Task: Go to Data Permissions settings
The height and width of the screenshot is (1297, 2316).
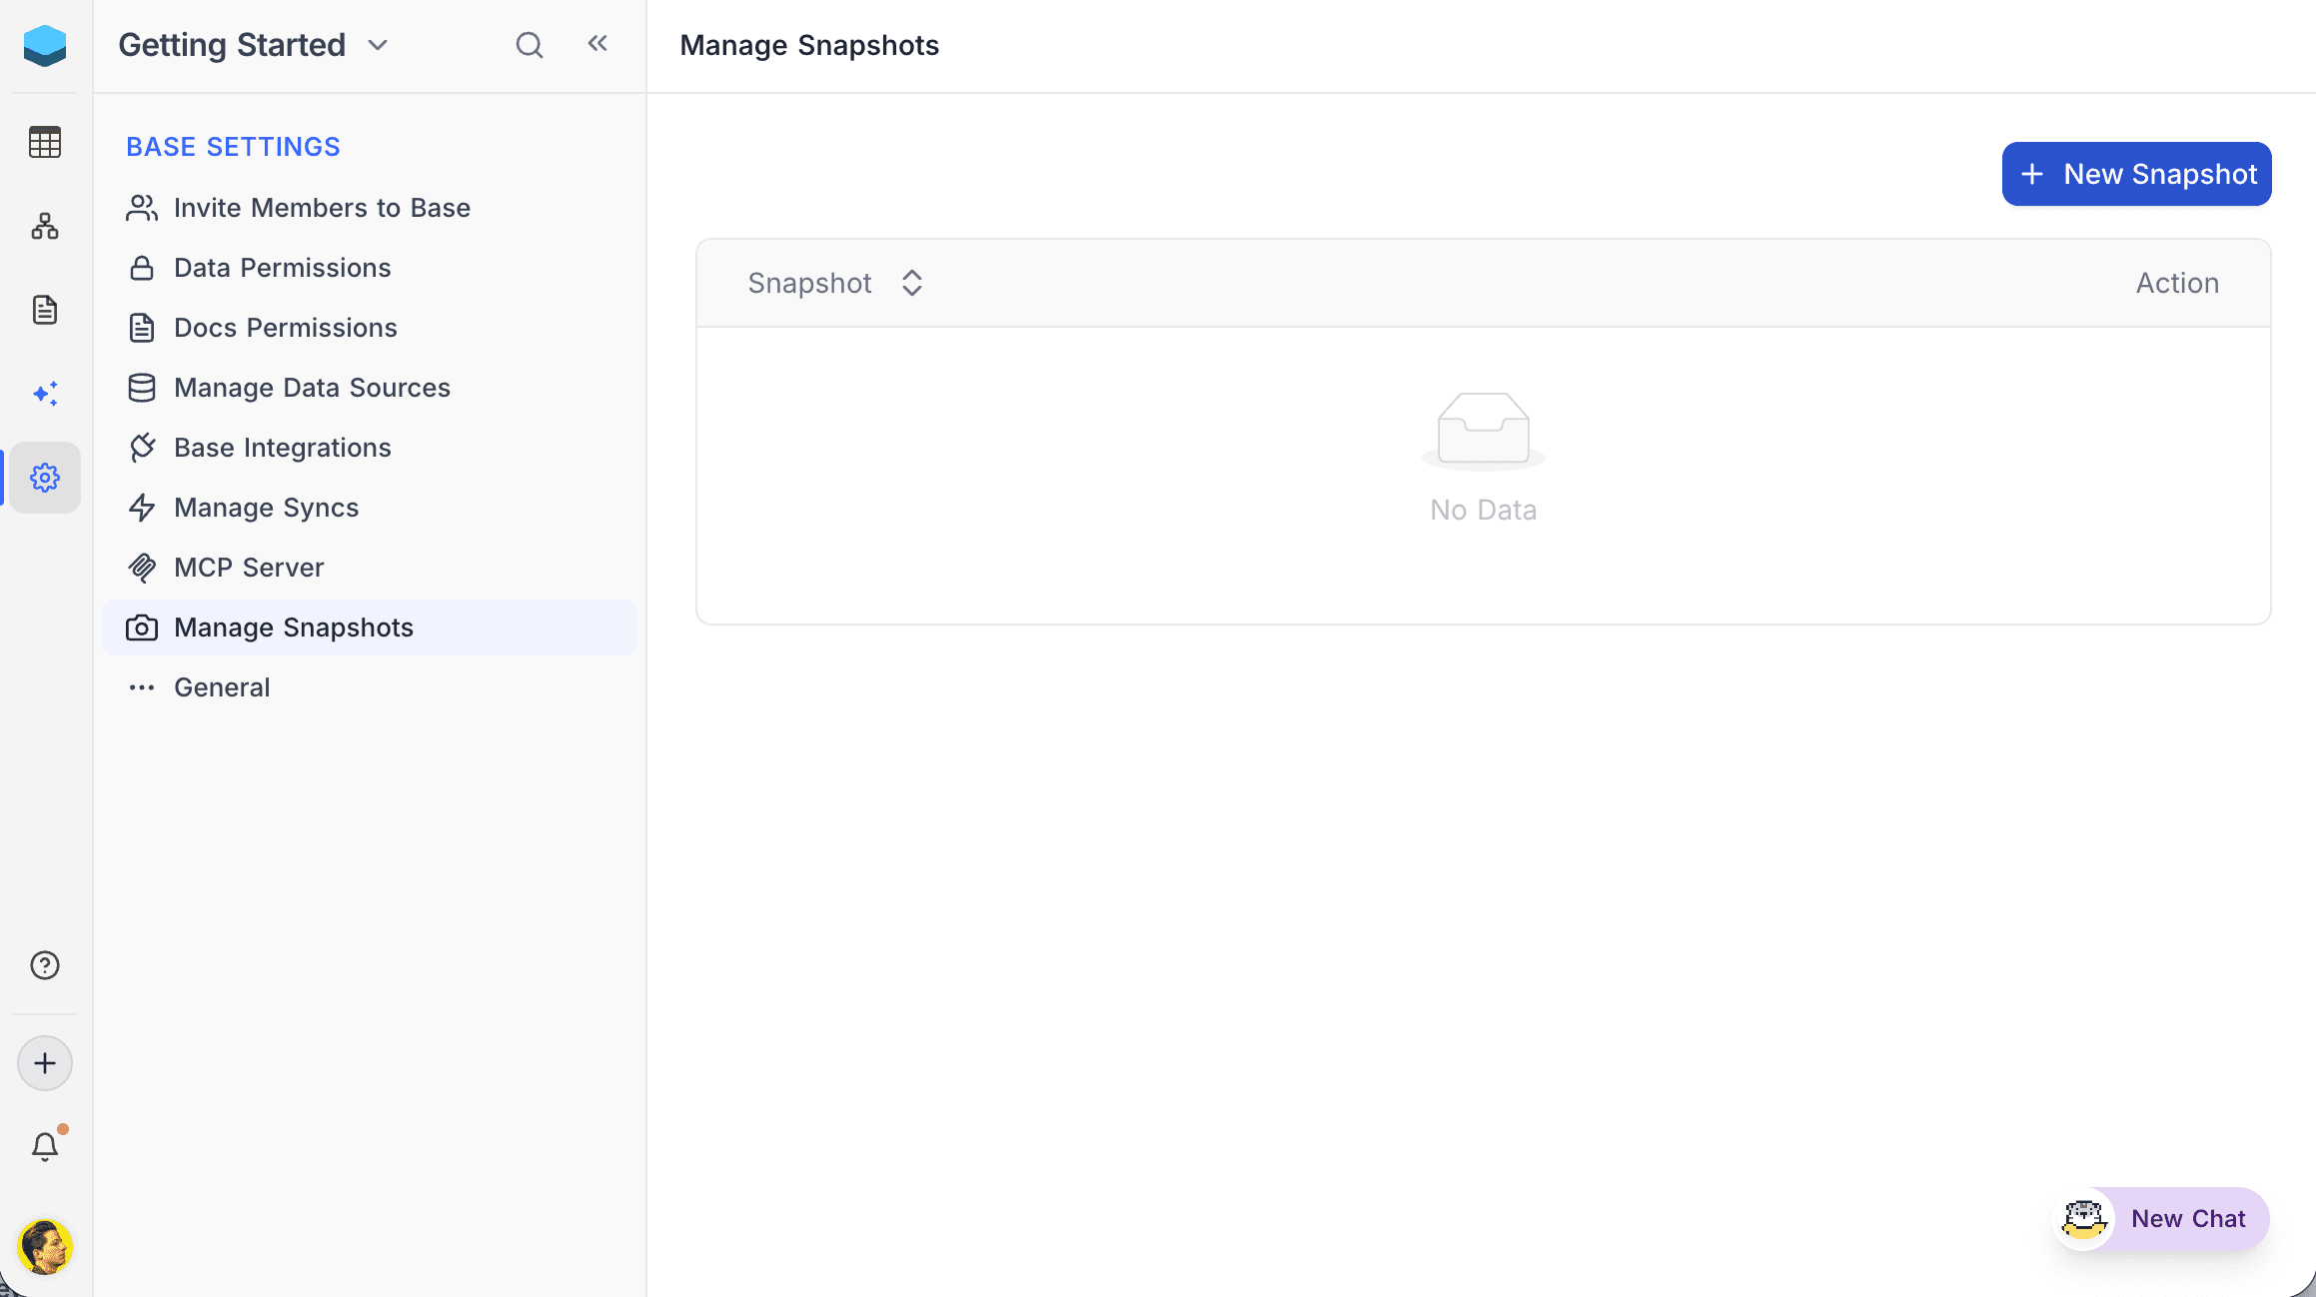Action: [x=282, y=268]
